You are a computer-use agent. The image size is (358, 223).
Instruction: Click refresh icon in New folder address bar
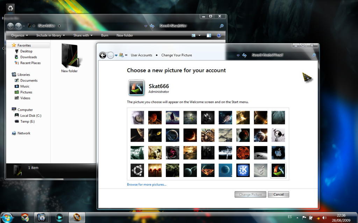click(x=152, y=26)
